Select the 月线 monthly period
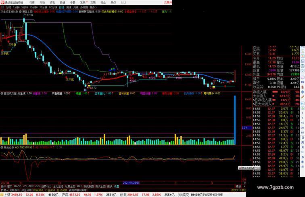This screenshot has width=305, height=197. click(76, 7)
